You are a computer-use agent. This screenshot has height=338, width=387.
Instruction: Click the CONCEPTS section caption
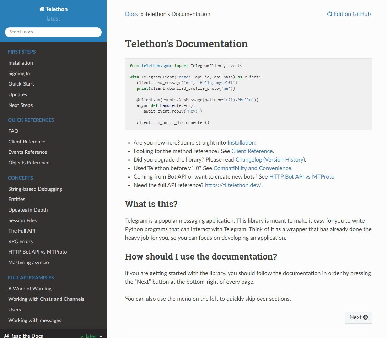(x=20, y=178)
